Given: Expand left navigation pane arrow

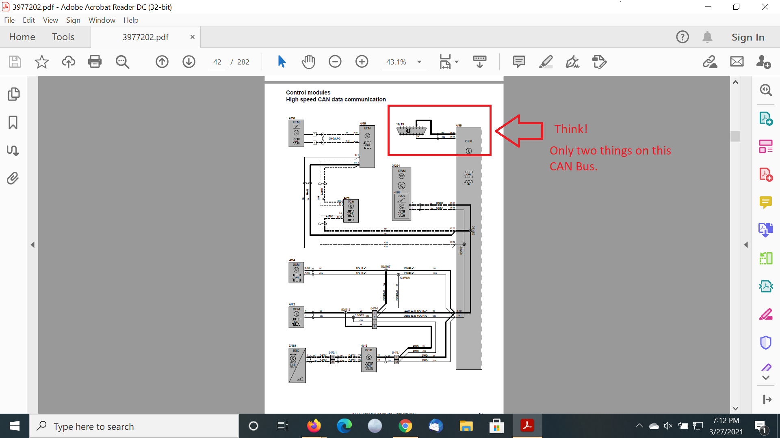Looking at the screenshot, I should point(32,245).
